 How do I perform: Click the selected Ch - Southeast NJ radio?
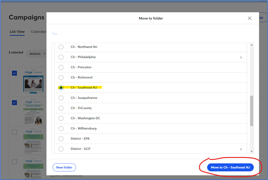click(61, 88)
